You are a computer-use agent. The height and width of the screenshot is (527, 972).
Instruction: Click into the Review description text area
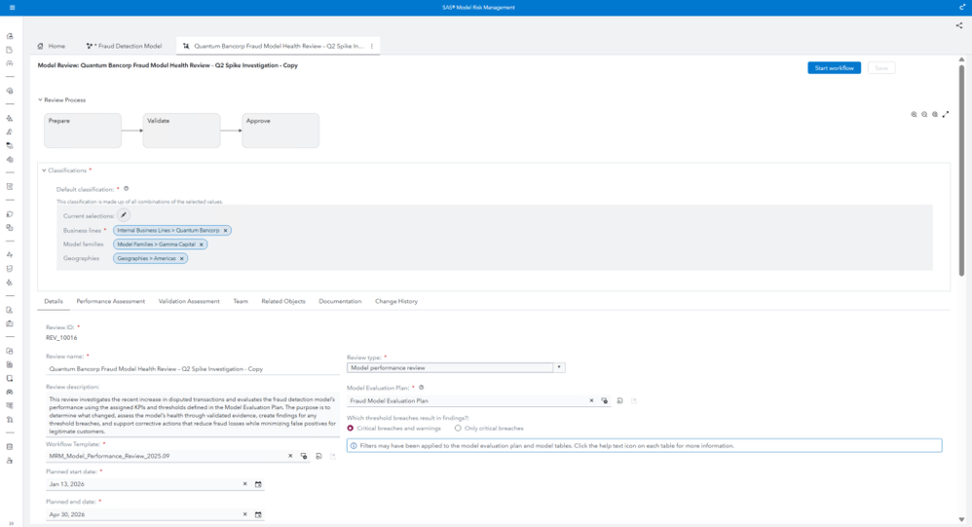coord(192,415)
